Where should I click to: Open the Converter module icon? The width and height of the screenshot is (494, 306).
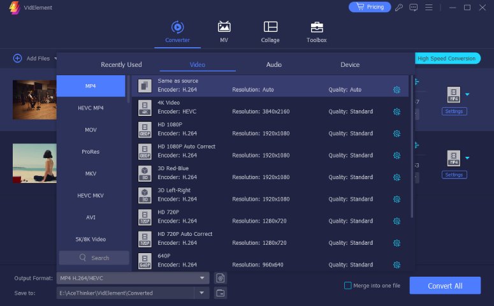(x=177, y=27)
